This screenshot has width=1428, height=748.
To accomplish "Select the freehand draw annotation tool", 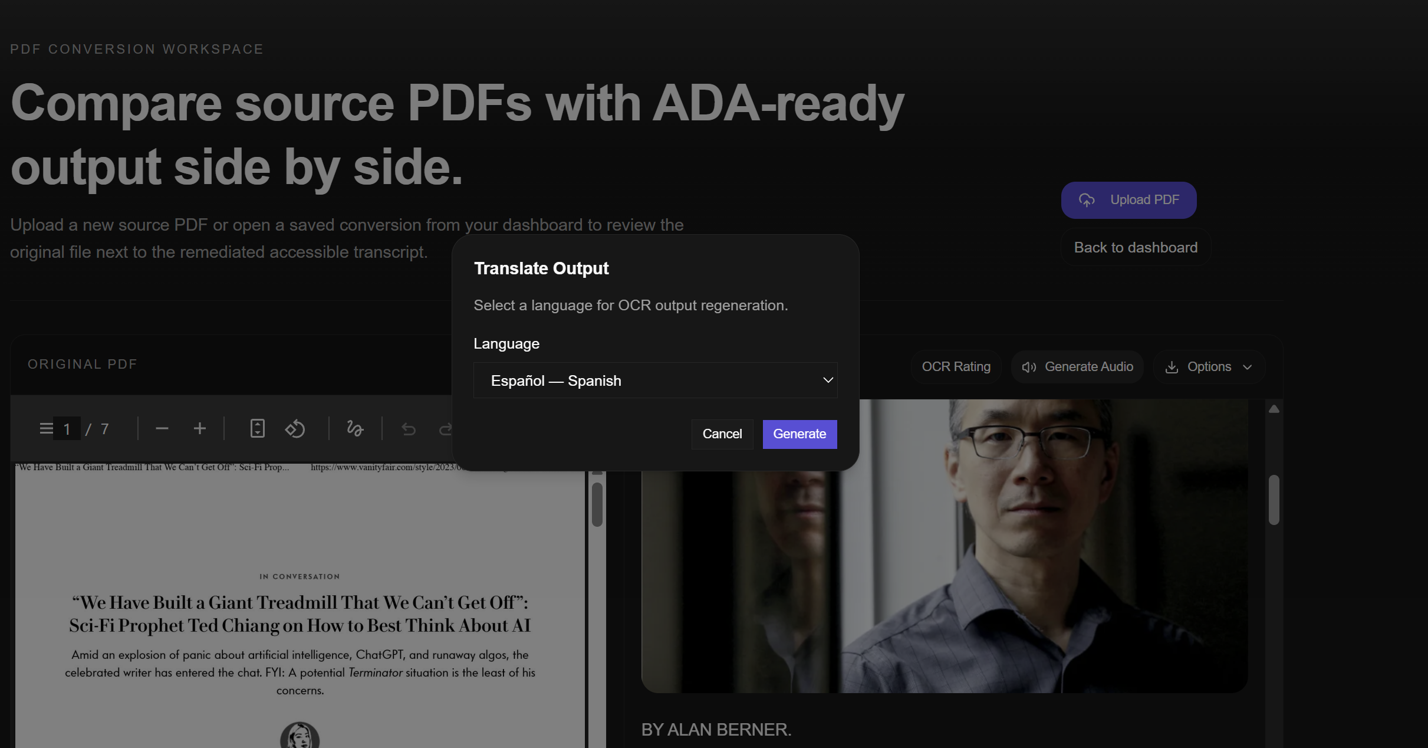I will click(x=355, y=428).
